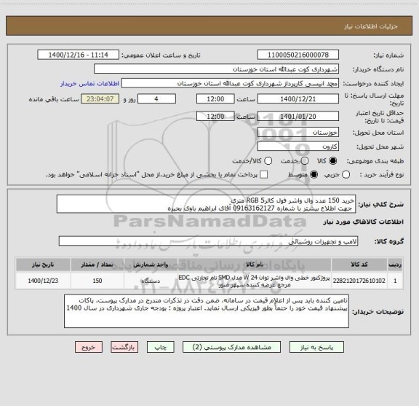Click the countdown timer 23:04:07
The image size is (419, 406).
click(100, 99)
